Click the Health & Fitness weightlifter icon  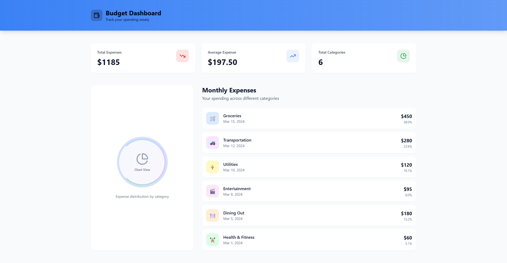point(213,240)
